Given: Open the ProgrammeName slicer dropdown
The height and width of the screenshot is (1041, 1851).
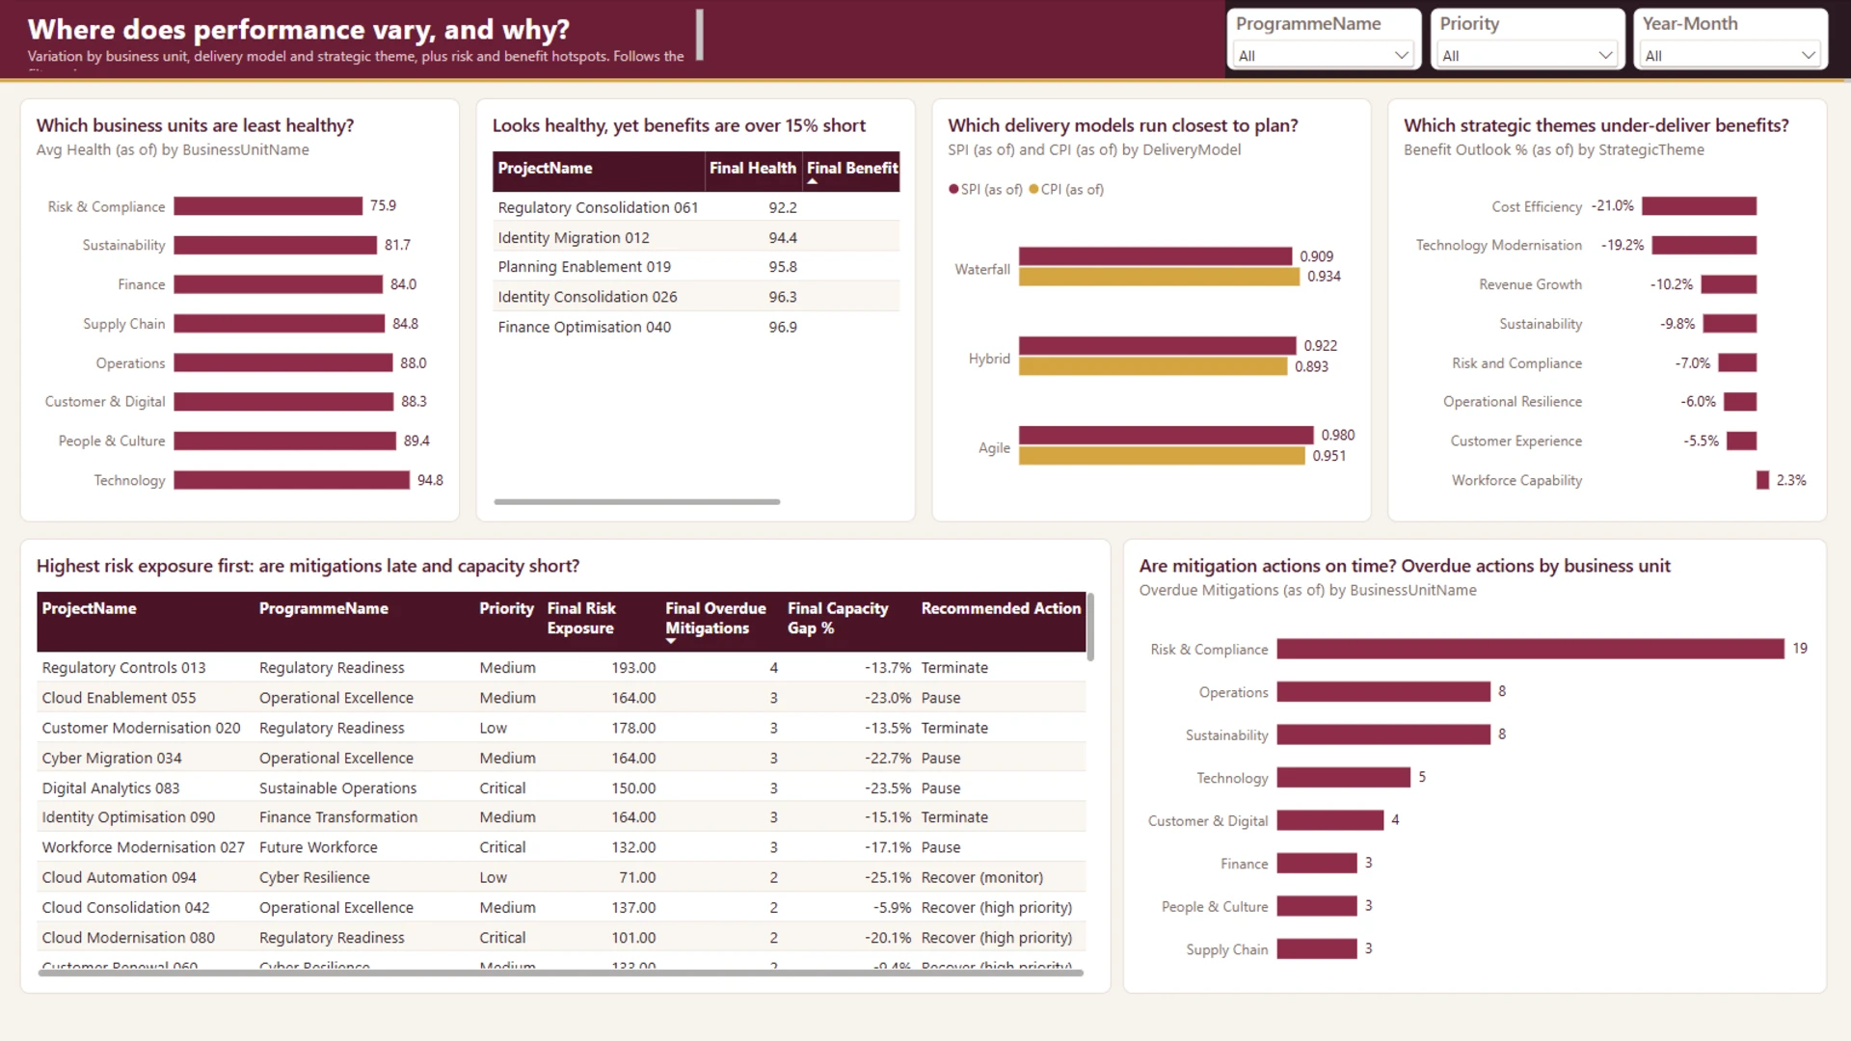Looking at the screenshot, I should [x=1324, y=55].
